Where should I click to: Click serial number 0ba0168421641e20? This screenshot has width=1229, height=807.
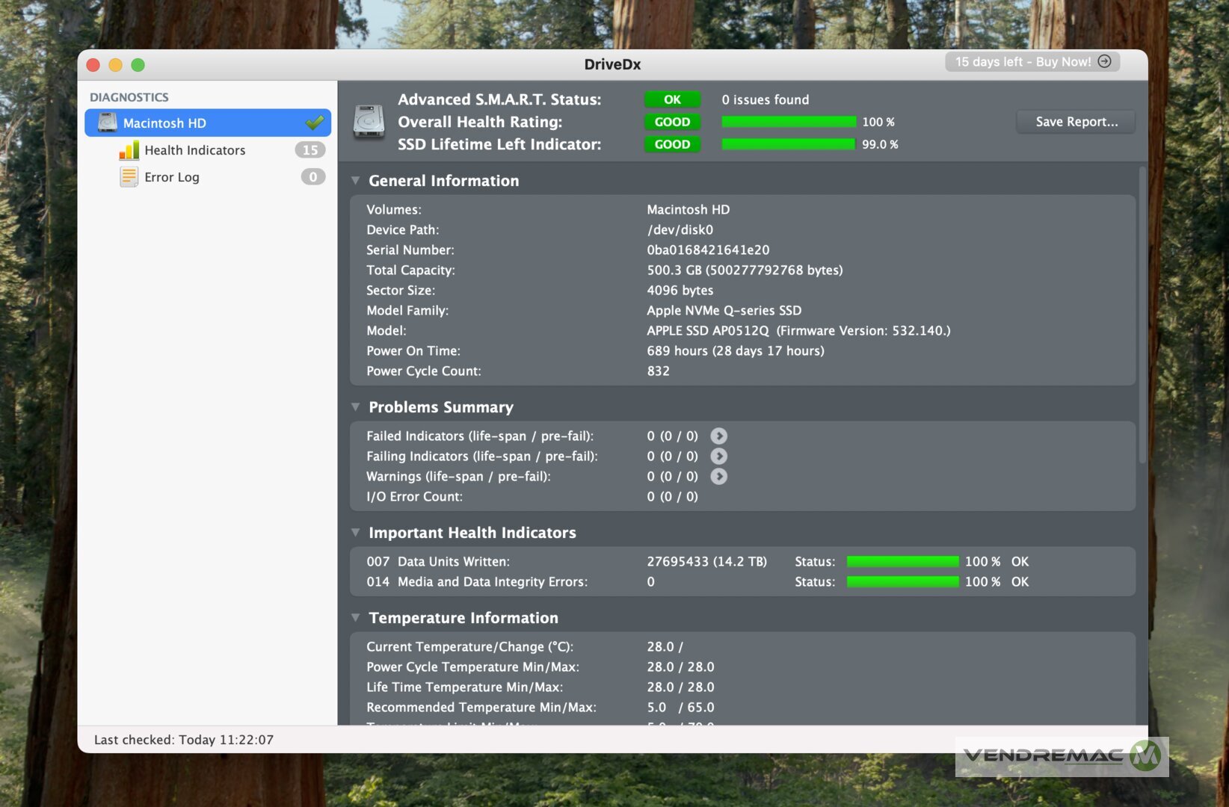708,250
